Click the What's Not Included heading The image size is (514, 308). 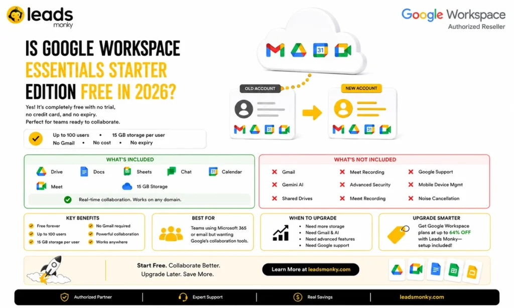tap(365, 160)
